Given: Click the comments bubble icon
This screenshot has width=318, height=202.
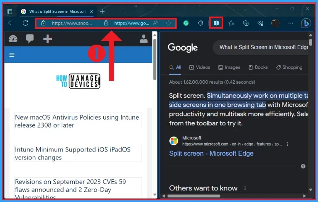Looking at the screenshot, I should pyautogui.click(x=30, y=38).
